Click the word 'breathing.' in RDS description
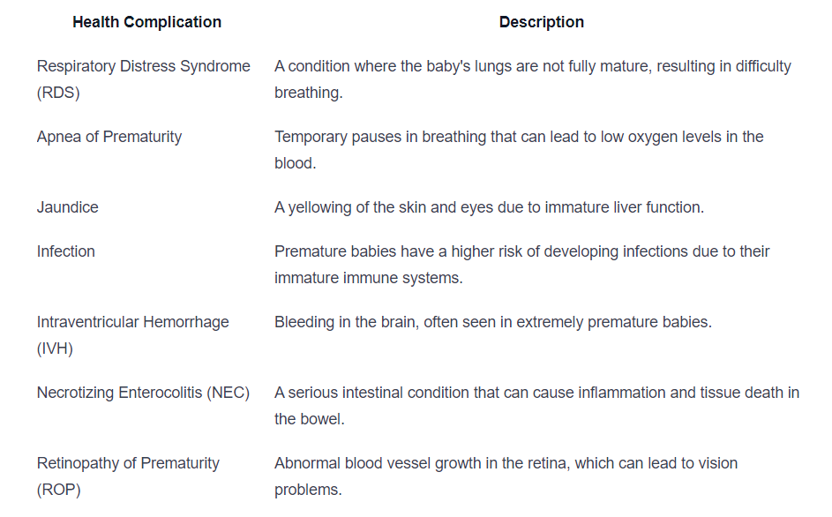The image size is (832, 517). pos(309,93)
